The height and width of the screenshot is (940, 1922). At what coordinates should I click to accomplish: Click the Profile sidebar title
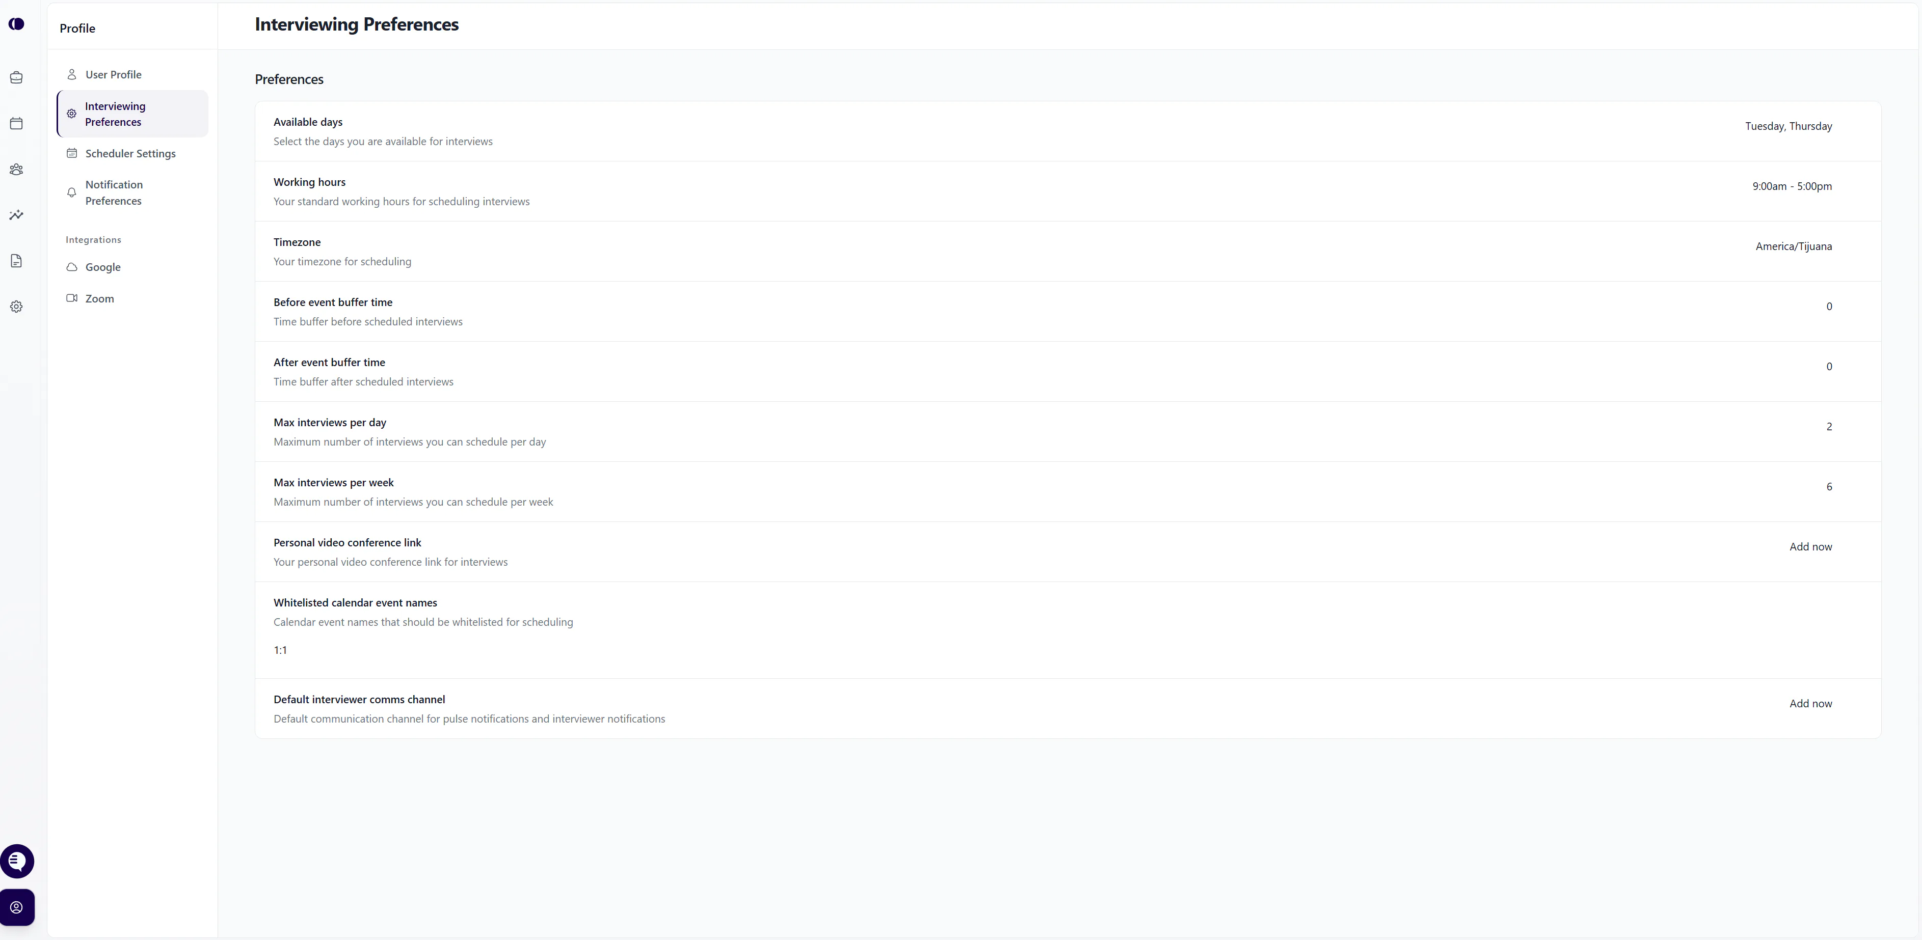click(77, 29)
